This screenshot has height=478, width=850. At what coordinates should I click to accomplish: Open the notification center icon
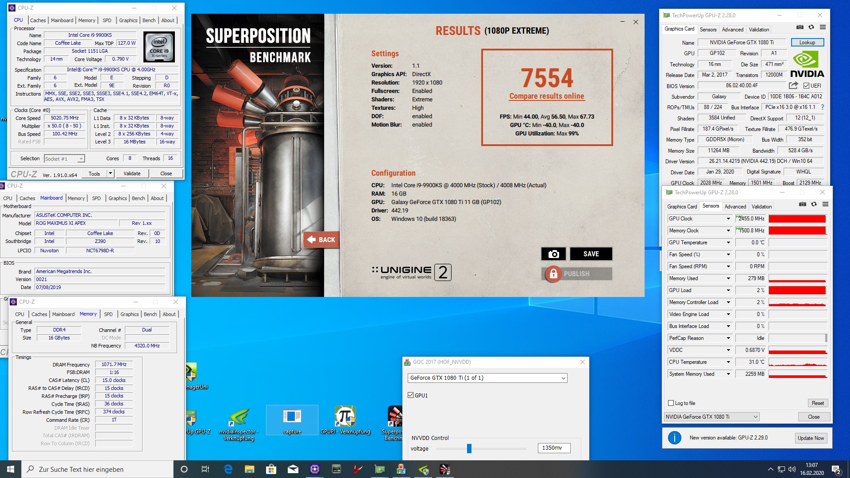tap(836, 470)
